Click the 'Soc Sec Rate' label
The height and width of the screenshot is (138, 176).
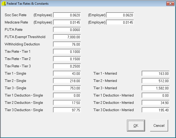click(15, 15)
